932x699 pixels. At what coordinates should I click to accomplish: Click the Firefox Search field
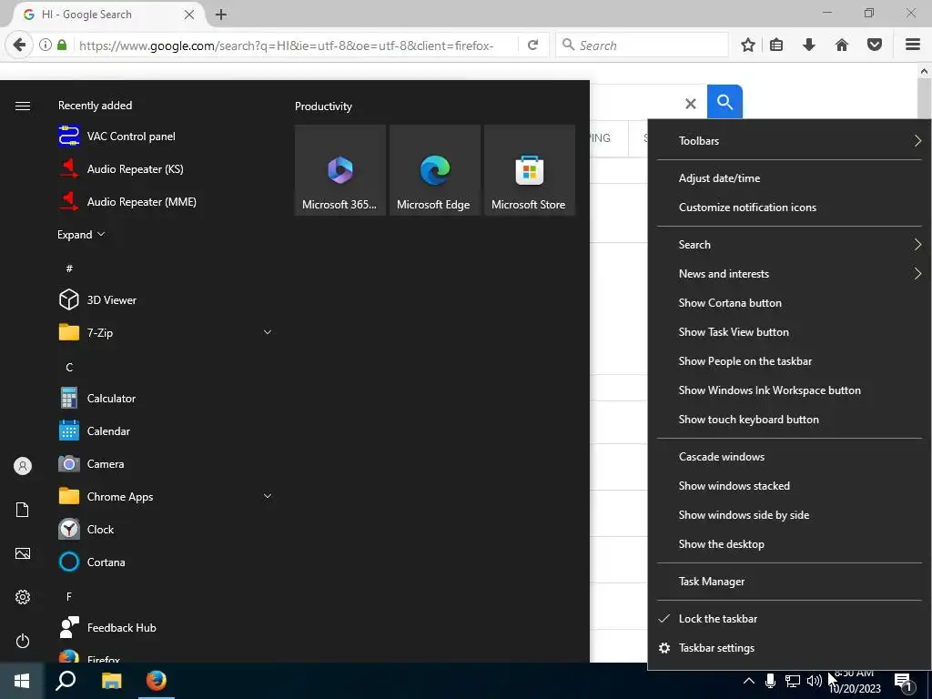(642, 46)
